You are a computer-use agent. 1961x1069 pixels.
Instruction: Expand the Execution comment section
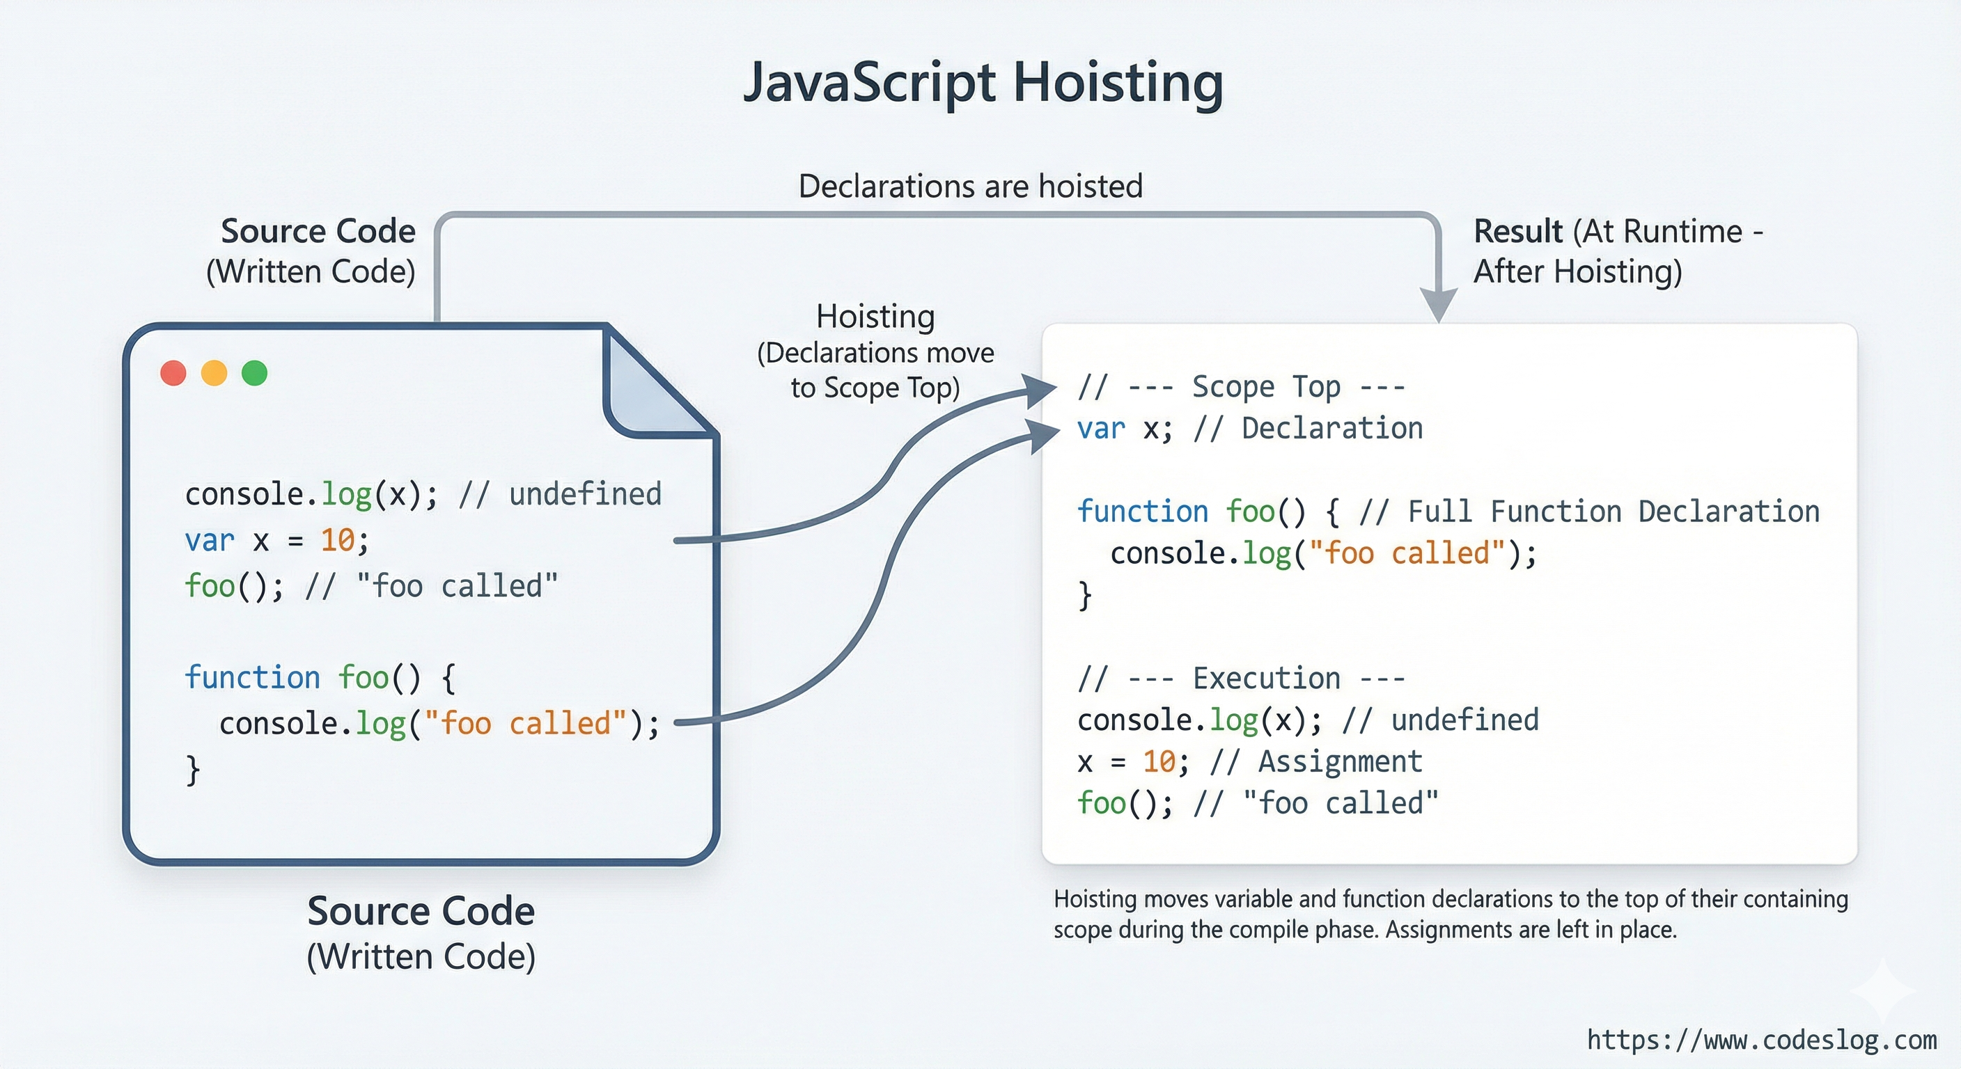coord(1241,676)
